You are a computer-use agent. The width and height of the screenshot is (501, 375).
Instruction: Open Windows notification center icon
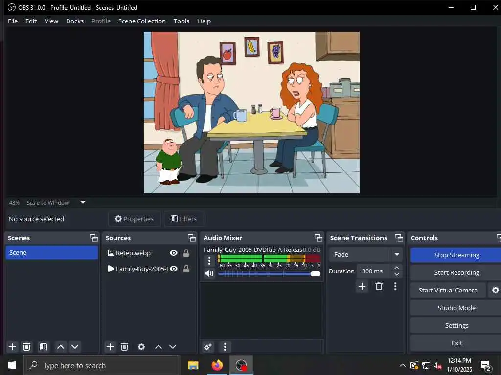pos(486,366)
